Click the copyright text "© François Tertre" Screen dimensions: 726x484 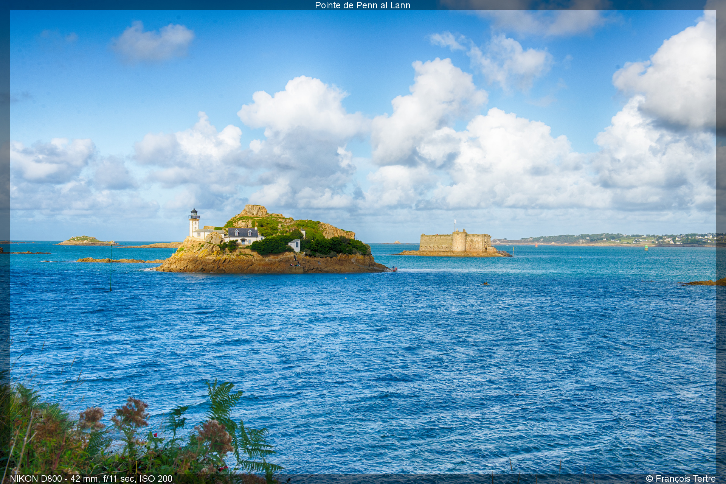681,479
